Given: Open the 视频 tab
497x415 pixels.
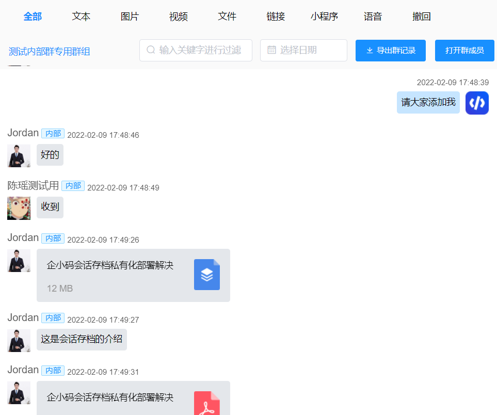Looking at the screenshot, I should click(x=179, y=16).
